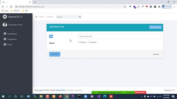Screen dimensions: 177x99
Task: Open a new browser tab with plus
Action: click(35, 2)
